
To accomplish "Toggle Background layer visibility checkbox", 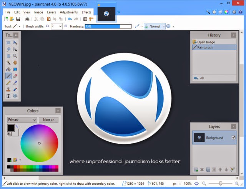I will pyautogui.click(x=233, y=138).
